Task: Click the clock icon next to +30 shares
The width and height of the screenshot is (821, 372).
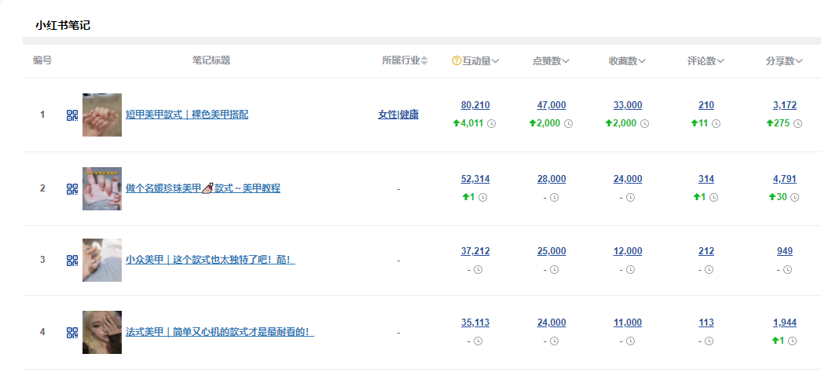Action: pos(795,197)
